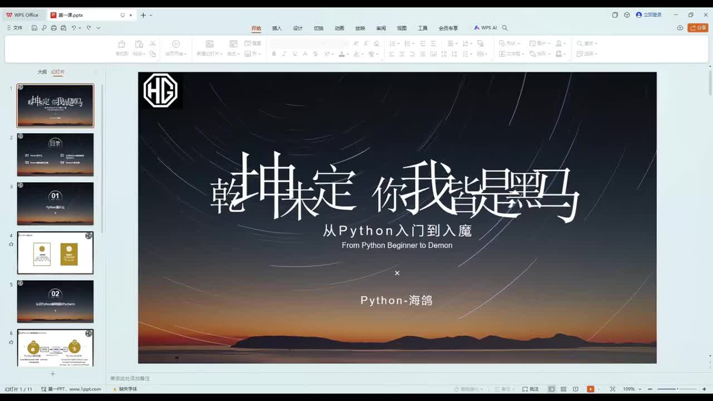Viewport: 713px width, 401px height.
Task: Click the Bold formatting icon
Action: pyautogui.click(x=274, y=54)
